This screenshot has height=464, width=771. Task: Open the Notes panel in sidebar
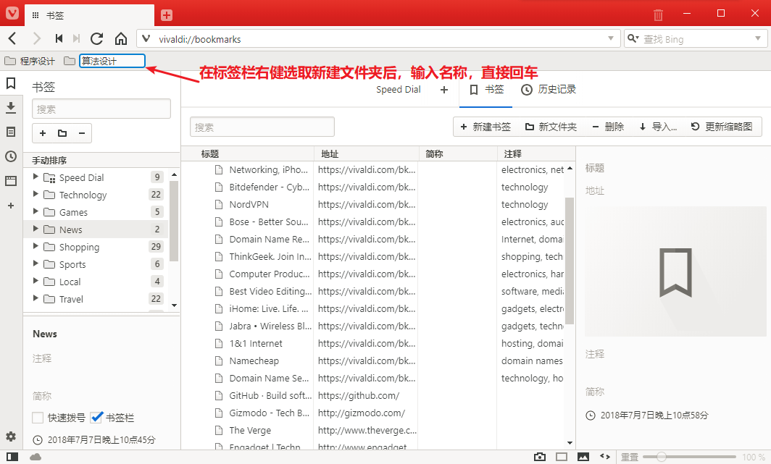point(11,132)
